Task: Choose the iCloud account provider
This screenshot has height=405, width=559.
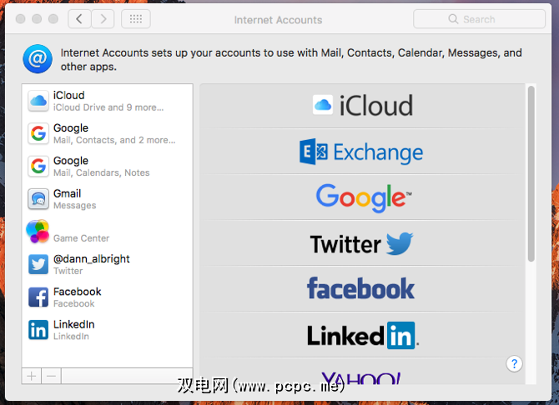Action: click(363, 106)
